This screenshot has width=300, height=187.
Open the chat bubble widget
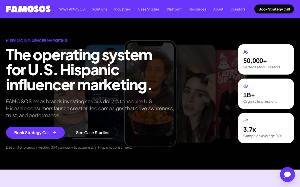[x=287, y=175]
